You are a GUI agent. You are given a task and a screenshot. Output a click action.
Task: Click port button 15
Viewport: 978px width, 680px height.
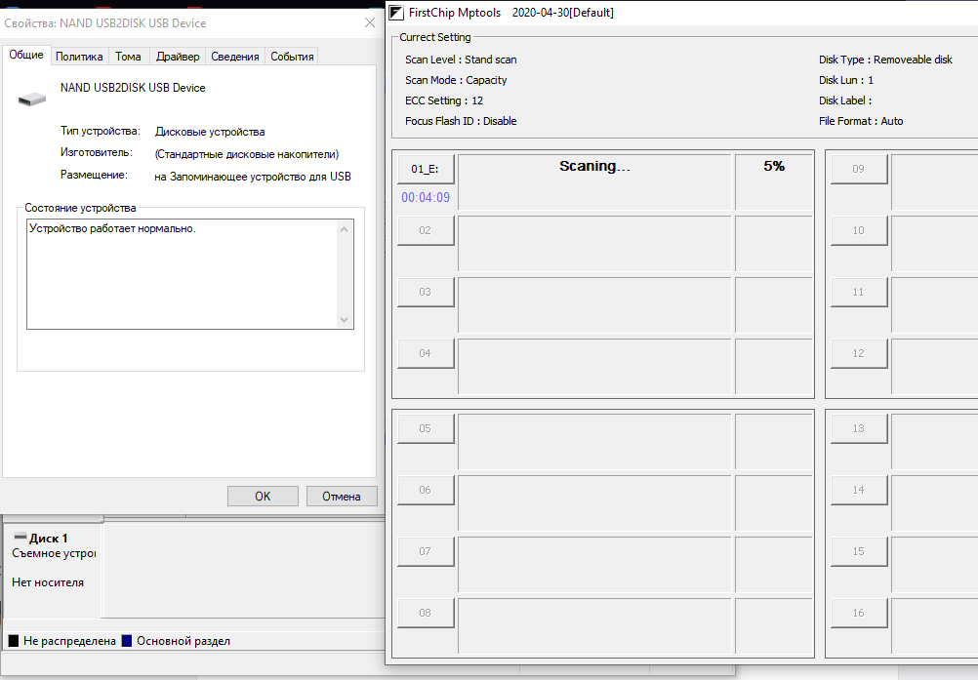click(x=859, y=551)
